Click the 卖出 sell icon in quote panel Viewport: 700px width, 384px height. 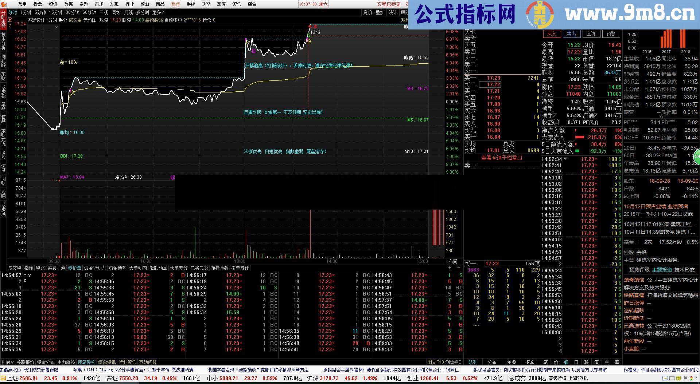point(571,33)
